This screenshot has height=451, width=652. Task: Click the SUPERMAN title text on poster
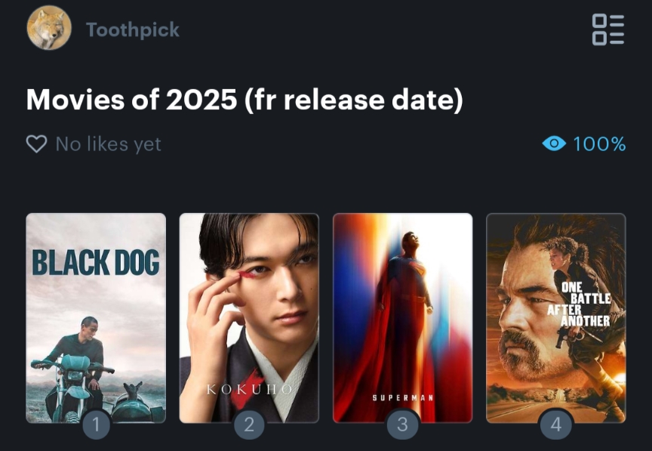pyautogui.click(x=402, y=397)
